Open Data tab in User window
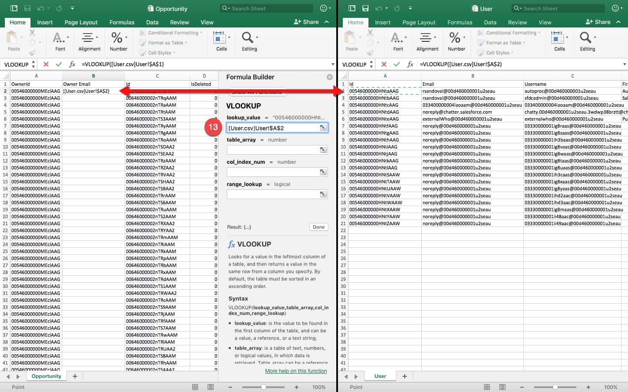The height and width of the screenshot is (392, 628). tap(490, 22)
